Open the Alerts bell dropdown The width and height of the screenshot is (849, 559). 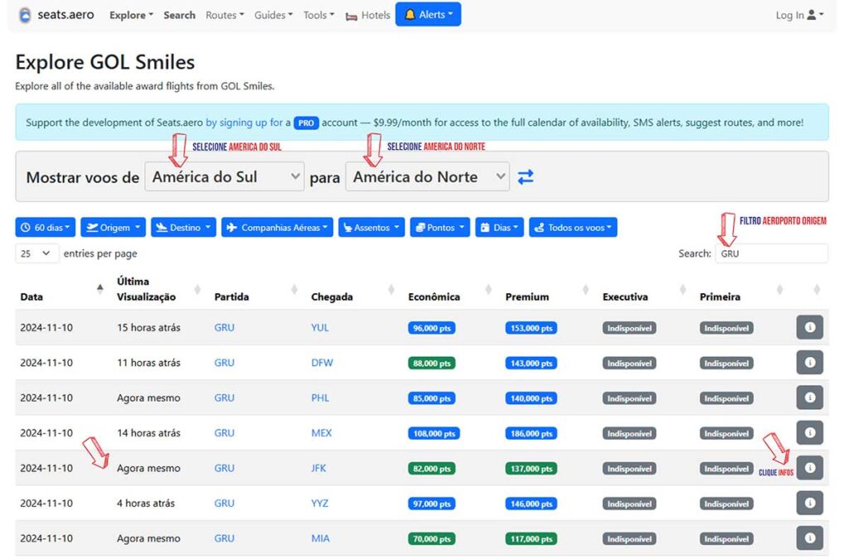click(x=428, y=15)
